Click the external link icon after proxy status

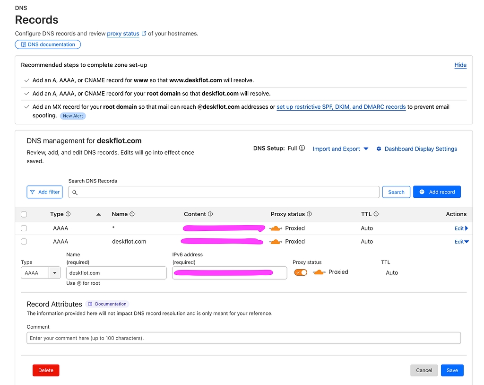click(144, 34)
